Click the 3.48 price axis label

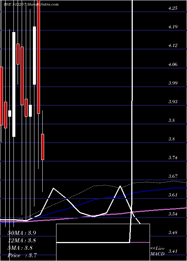[x=173, y=232]
